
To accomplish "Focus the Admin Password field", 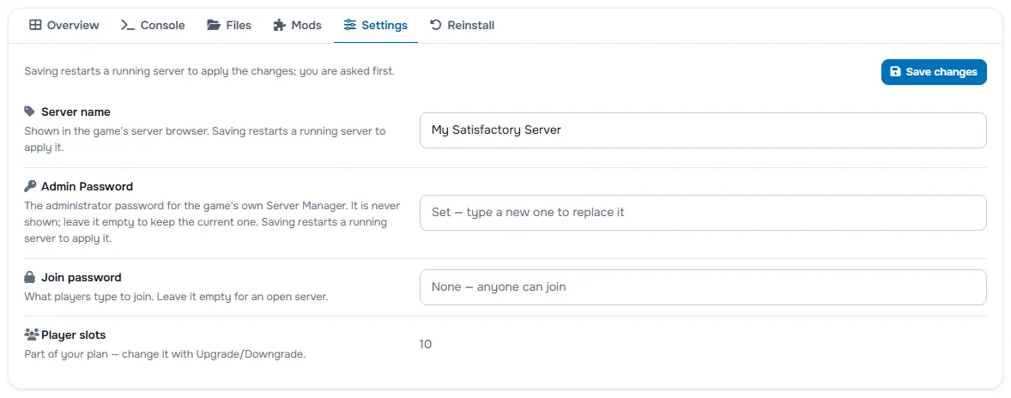I will (x=703, y=213).
